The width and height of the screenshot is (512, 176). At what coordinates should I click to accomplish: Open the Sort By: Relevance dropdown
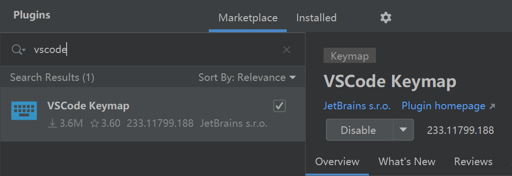point(247,78)
